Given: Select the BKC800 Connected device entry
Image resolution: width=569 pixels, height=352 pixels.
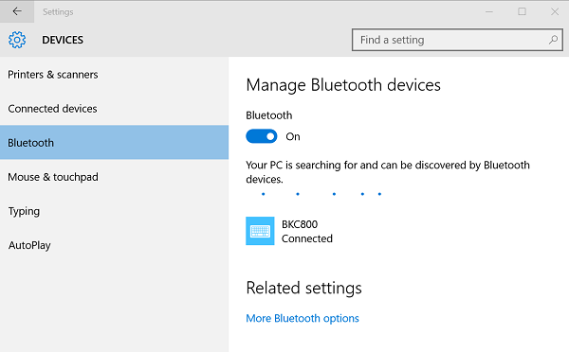Looking at the screenshot, I should coord(289,231).
